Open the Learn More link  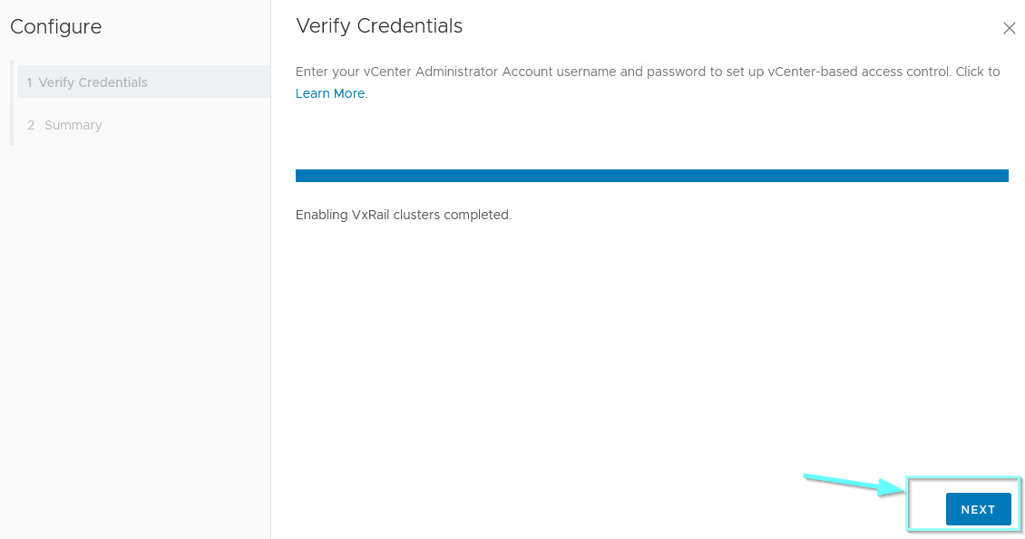[330, 93]
